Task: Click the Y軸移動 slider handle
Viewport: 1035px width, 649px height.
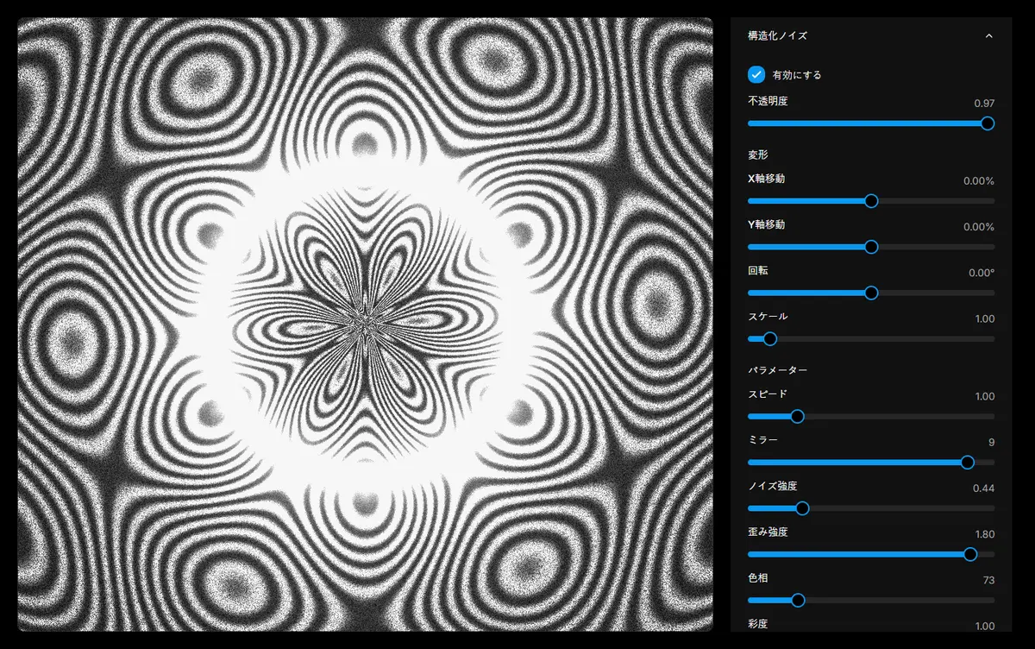Action: (x=871, y=247)
